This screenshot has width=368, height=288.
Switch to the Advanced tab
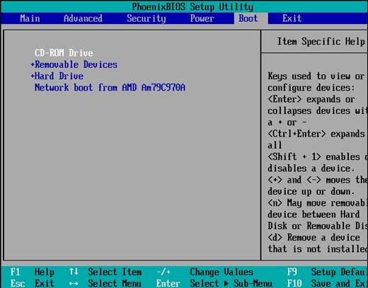coord(83,18)
